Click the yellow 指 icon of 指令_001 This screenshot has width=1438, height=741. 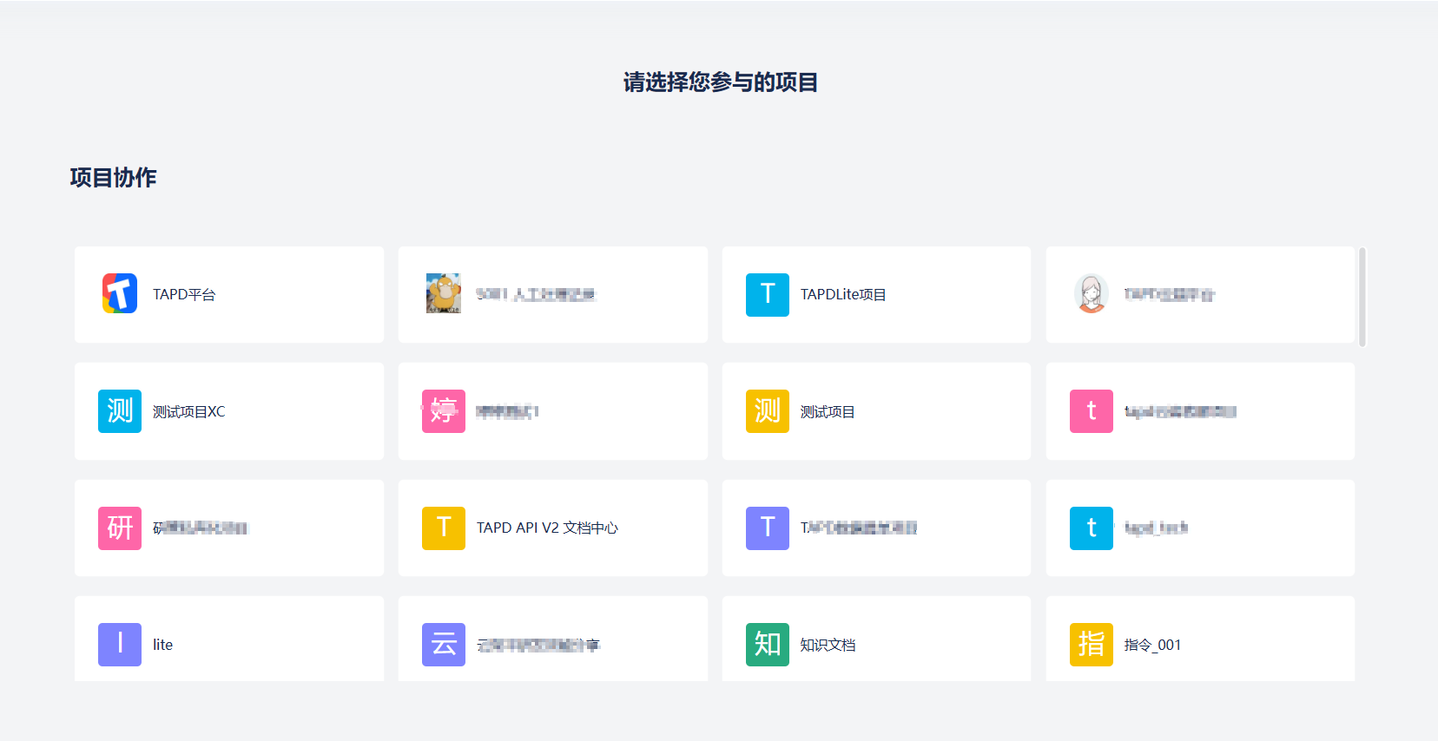(1092, 645)
